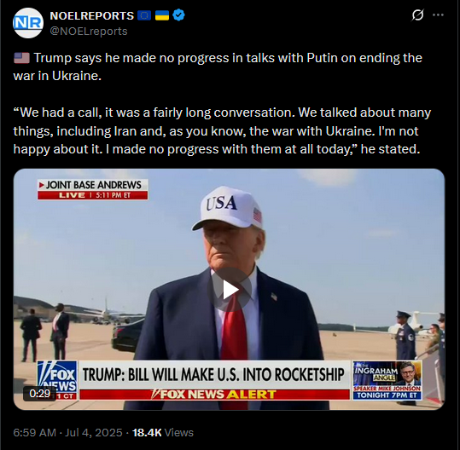
Task: Play the video with center play button
Action: point(230,290)
